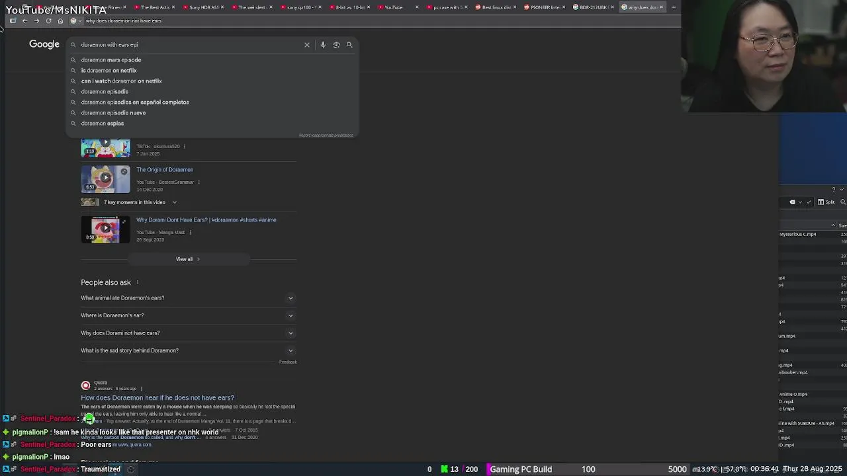Open the location history dropdown in file manager
Image resolution: width=847 pixels, height=476 pixels.
[801, 202]
